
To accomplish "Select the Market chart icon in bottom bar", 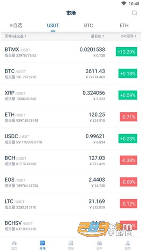I will pos(43,243).
